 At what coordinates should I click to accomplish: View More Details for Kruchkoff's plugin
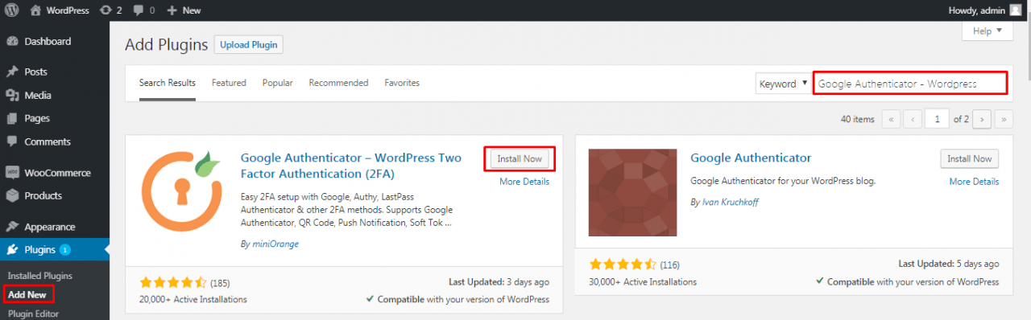coord(974,182)
